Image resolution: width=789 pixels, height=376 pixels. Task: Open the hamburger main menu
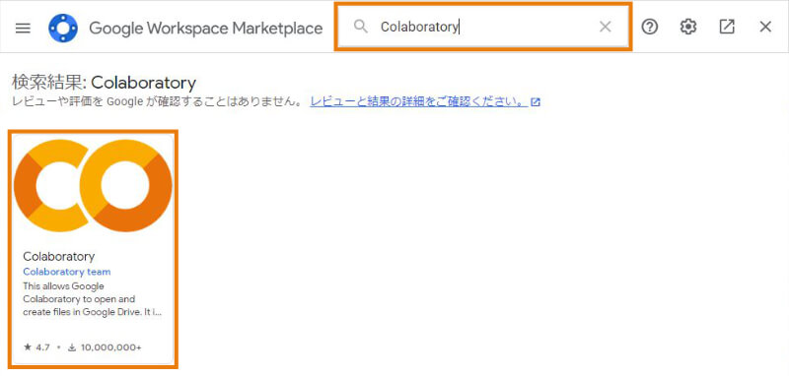23,28
